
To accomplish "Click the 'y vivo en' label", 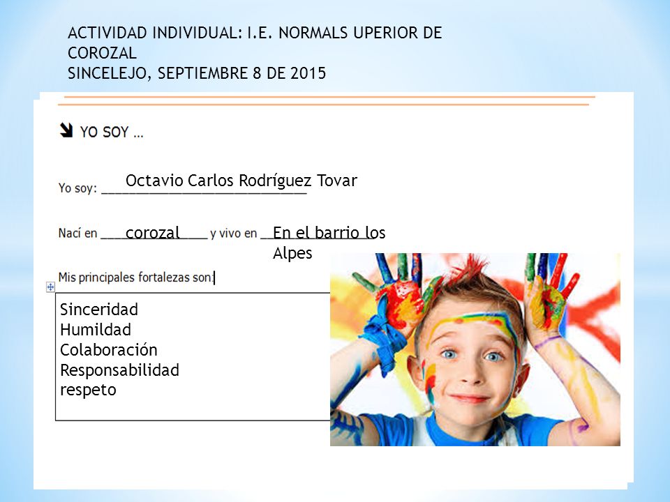I will (234, 234).
